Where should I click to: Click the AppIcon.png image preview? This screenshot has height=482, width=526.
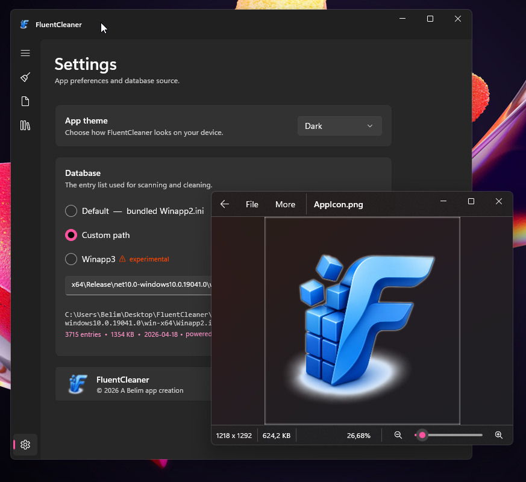(x=362, y=321)
